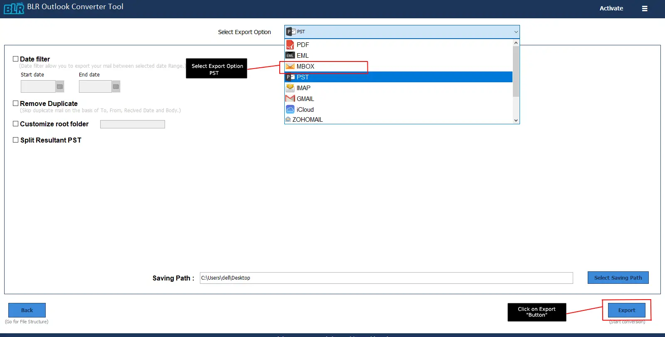Click the Export button
The height and width of the screenshot is (337, 665).
(626, 310)
